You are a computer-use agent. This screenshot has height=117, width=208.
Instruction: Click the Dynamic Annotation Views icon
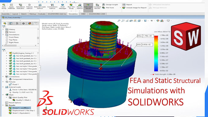(135, 21)
